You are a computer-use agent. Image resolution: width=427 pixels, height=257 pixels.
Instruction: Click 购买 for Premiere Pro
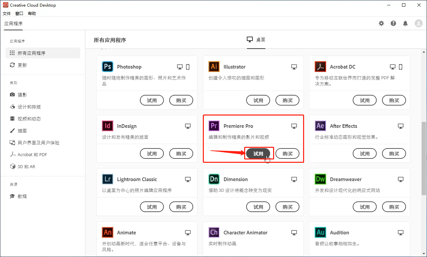point(287,153)
